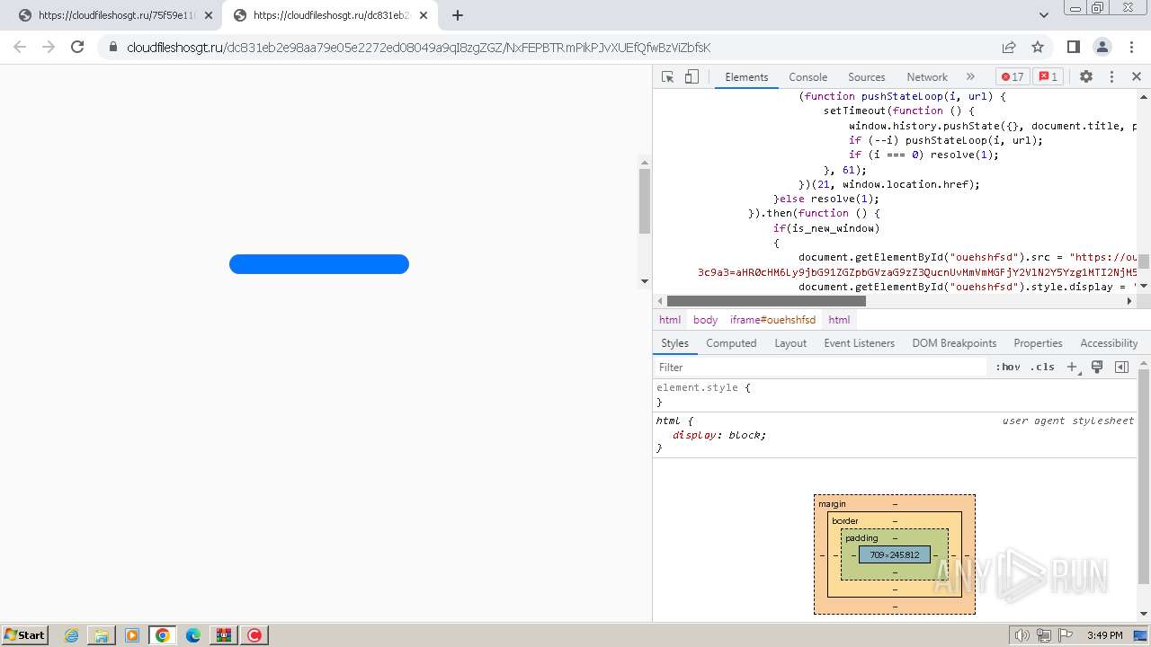Click the right arrow of code horizontal scrollbar

[x=1130, y=301]
